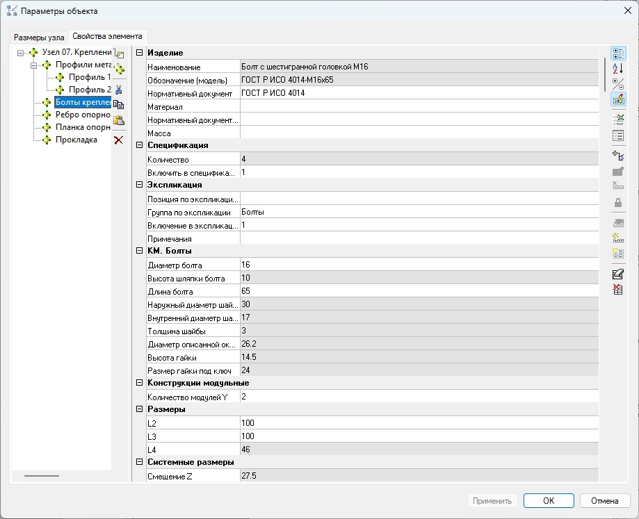
Task: Click the Высота гайки value 14.5
Action: point(419,357)
